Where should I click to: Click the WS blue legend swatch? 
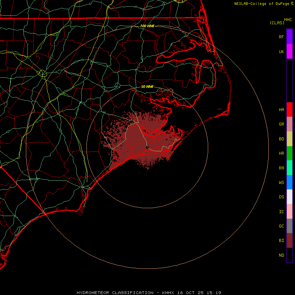[289, 182]
